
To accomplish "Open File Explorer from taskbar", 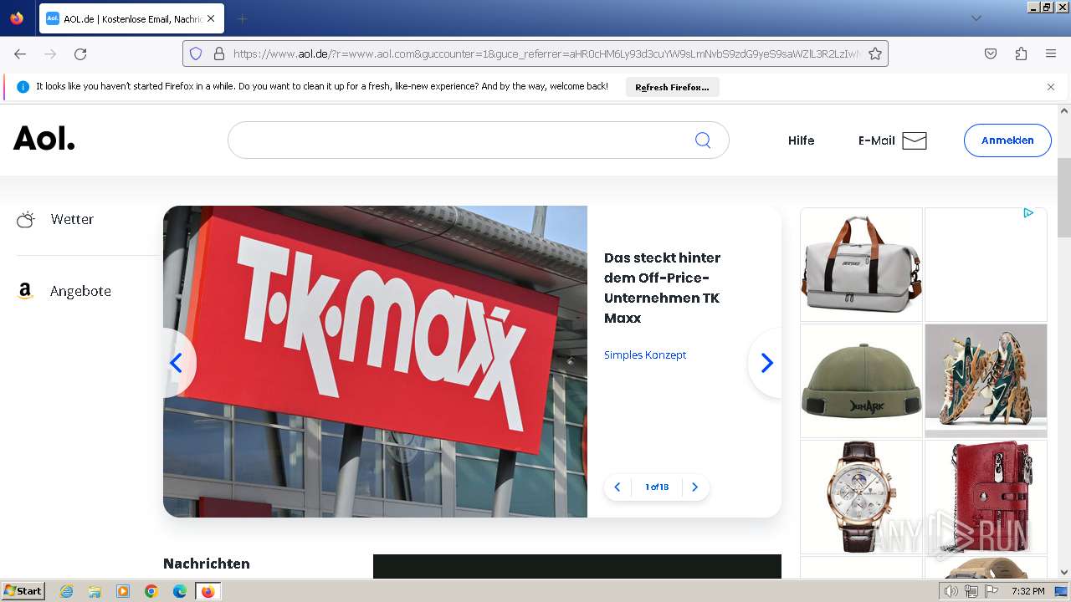I will click(95, 591).
